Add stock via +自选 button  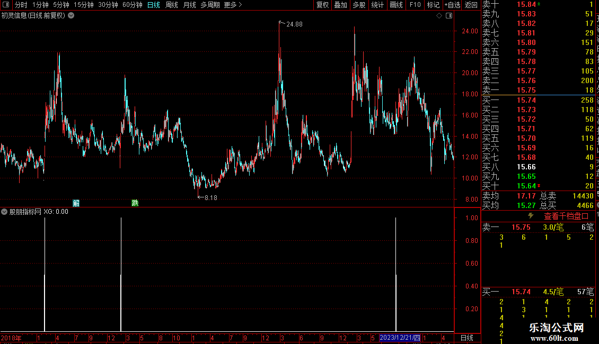coord(452,5)
